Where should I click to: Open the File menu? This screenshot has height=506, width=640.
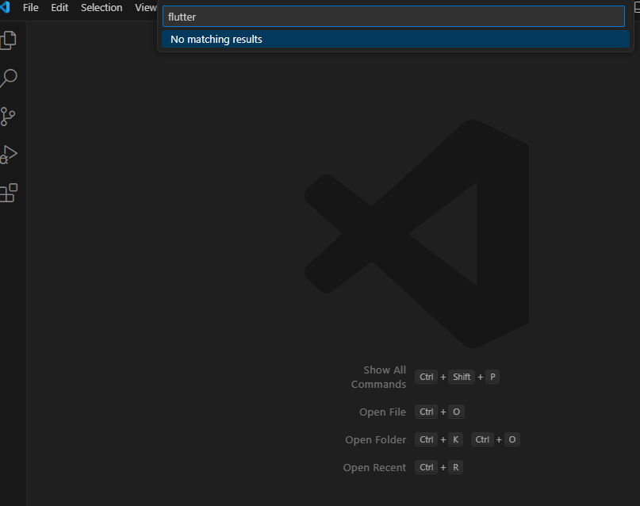coord(31,7)
